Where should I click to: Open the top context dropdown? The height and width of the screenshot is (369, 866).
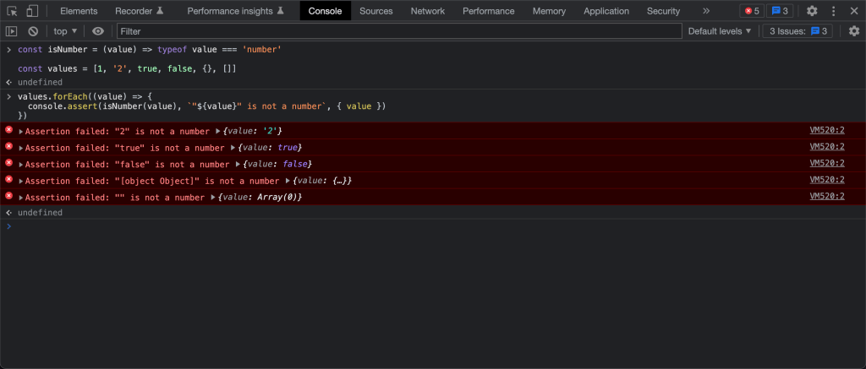pyautogui.click(x=65, y=31)
